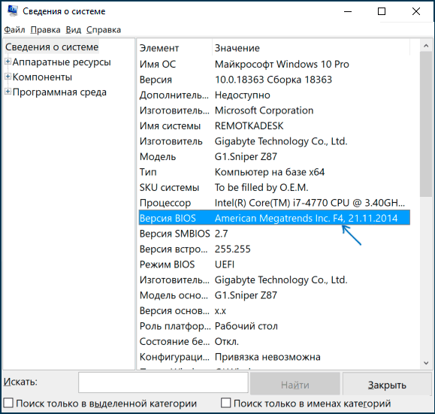The image size is (435, 414).
Task: Expand the Компоненты node
Action: 8,77
